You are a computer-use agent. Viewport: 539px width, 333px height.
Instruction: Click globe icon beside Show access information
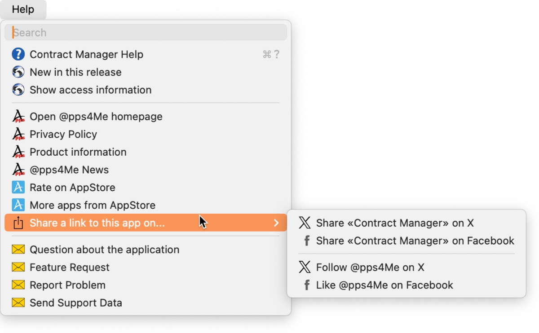pos(18,90)
